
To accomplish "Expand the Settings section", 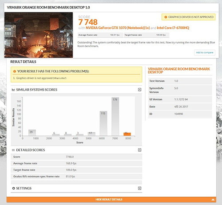I will [x=139, y=188].
